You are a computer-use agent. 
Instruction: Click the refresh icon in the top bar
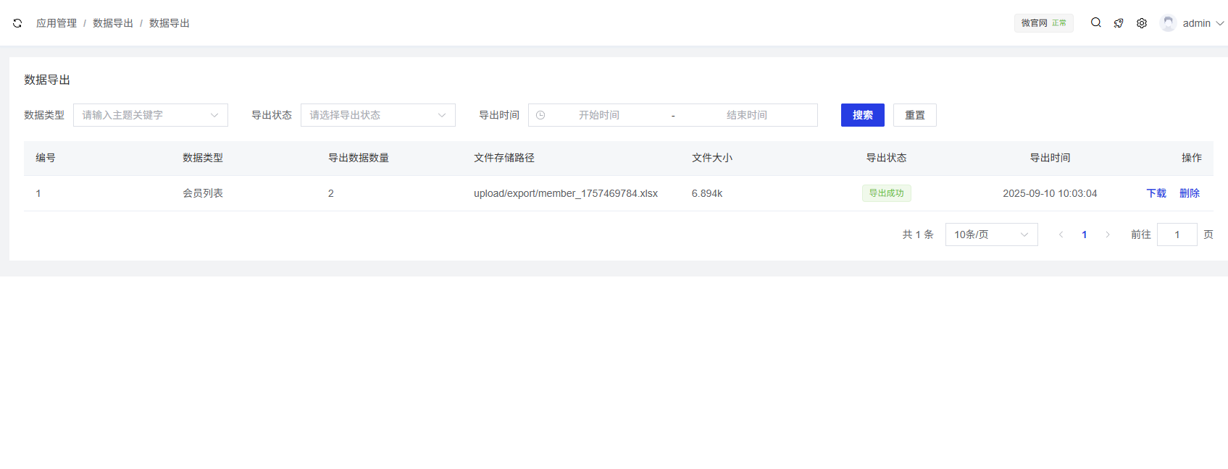click(17, 23)
